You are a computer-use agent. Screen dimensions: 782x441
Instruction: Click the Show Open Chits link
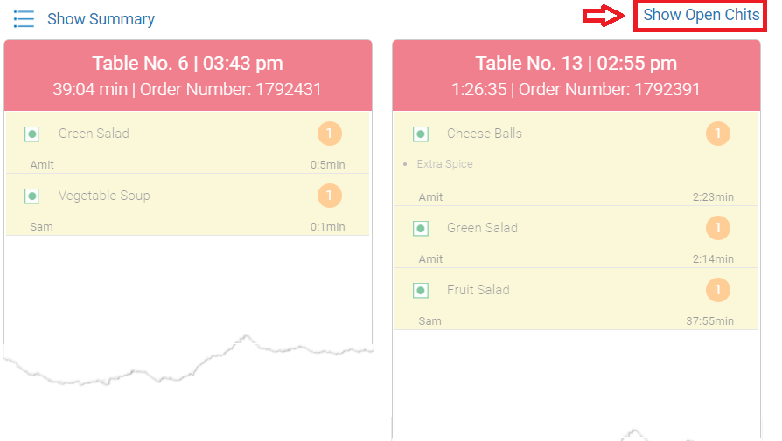tap(701, 15)
